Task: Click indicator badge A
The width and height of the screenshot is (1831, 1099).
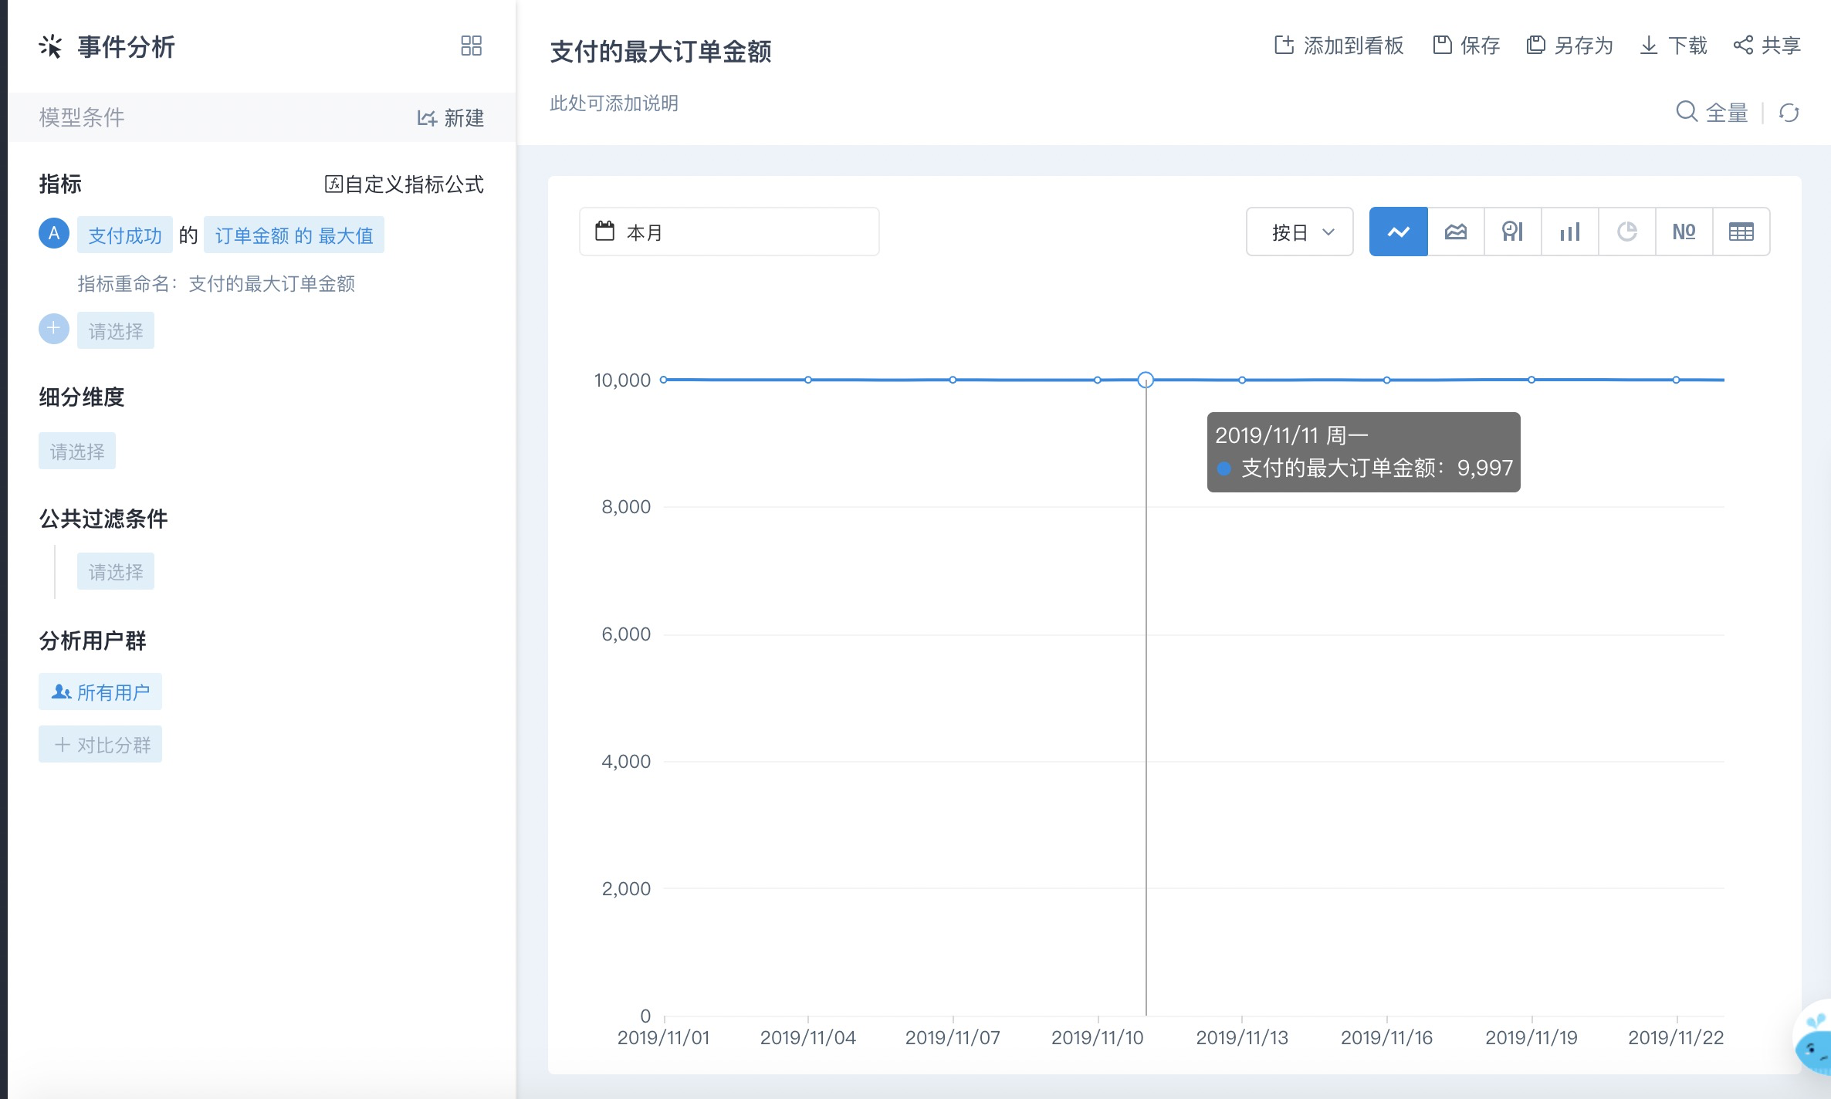Action: coord(54,233)
